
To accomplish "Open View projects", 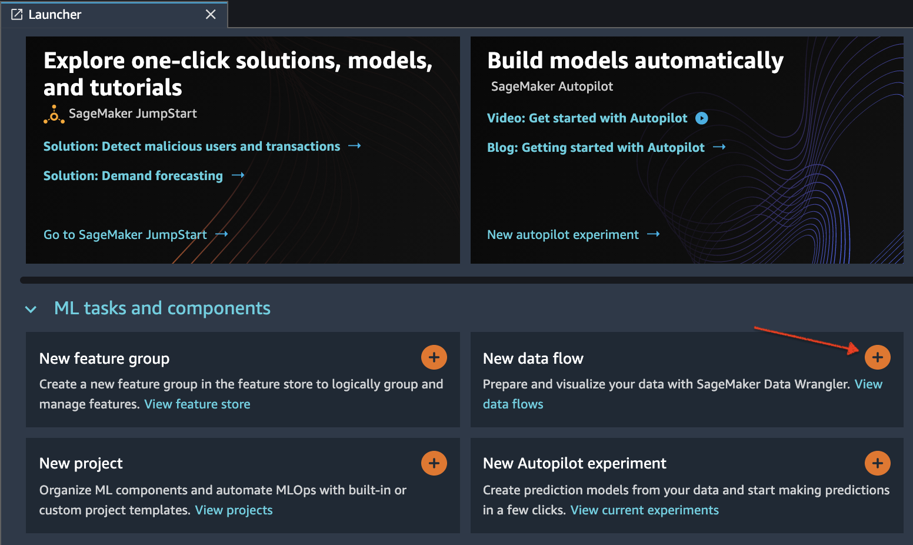I will pyautogui.click(x=234, y=510).
